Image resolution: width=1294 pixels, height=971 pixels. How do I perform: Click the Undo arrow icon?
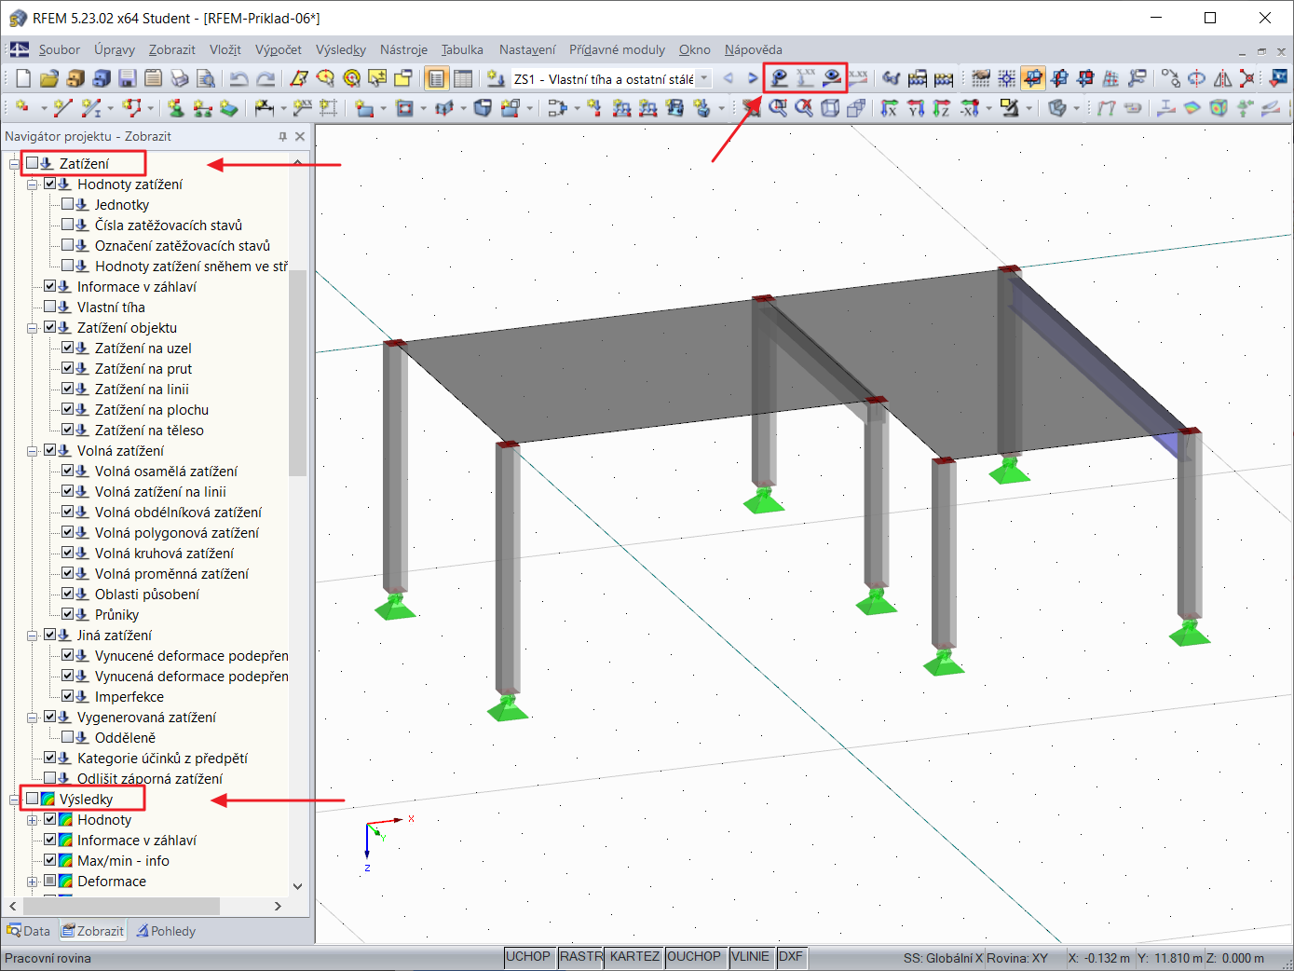(x=238, y=79)
